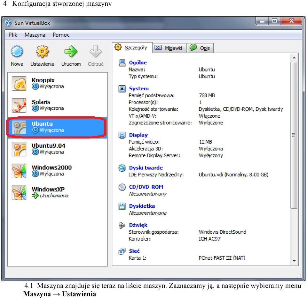Click the Zagnieżdżone stronicowanie: label
This screenshot has height=298, width=307.
tap(160, 123)
